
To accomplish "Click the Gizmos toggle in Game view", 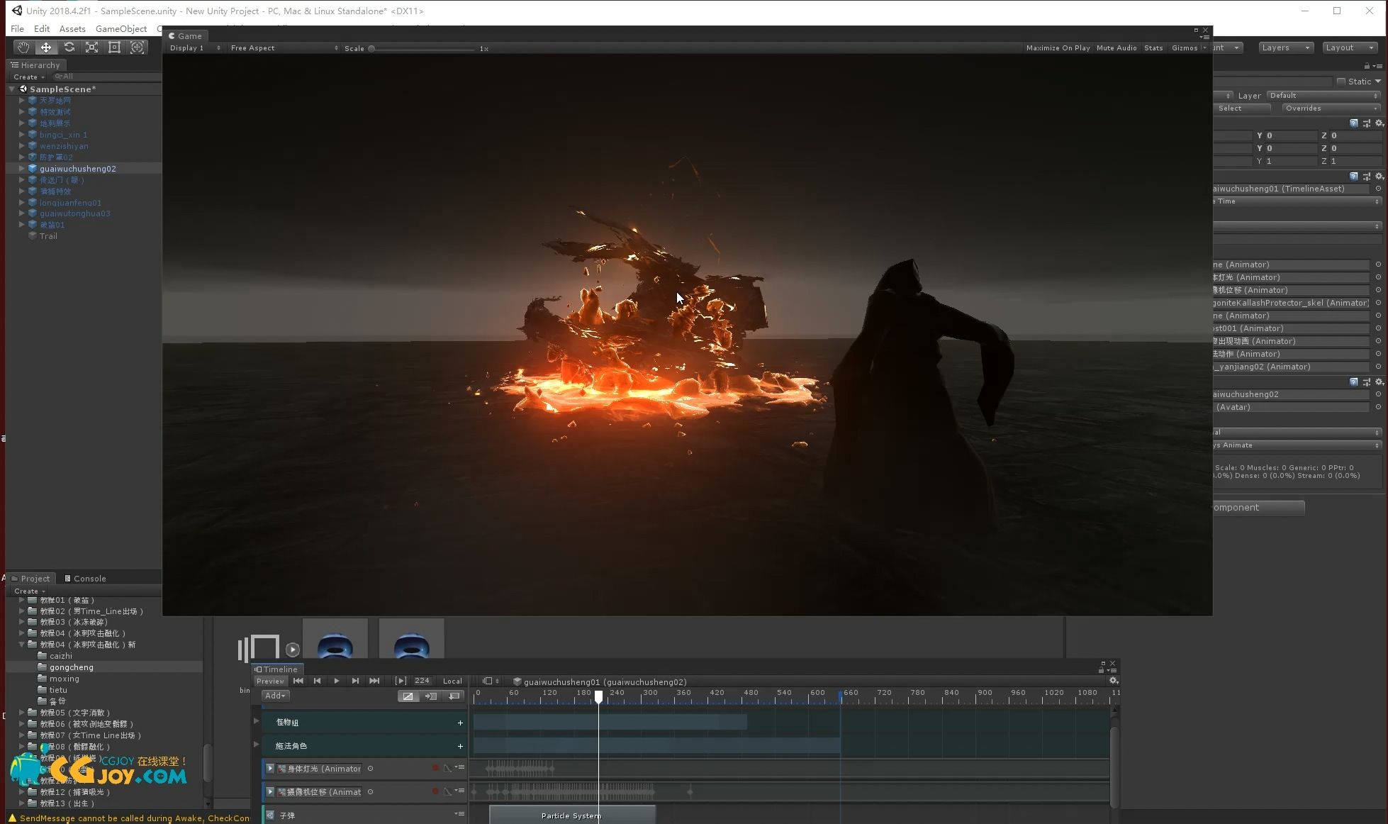I will [1183, 47].
